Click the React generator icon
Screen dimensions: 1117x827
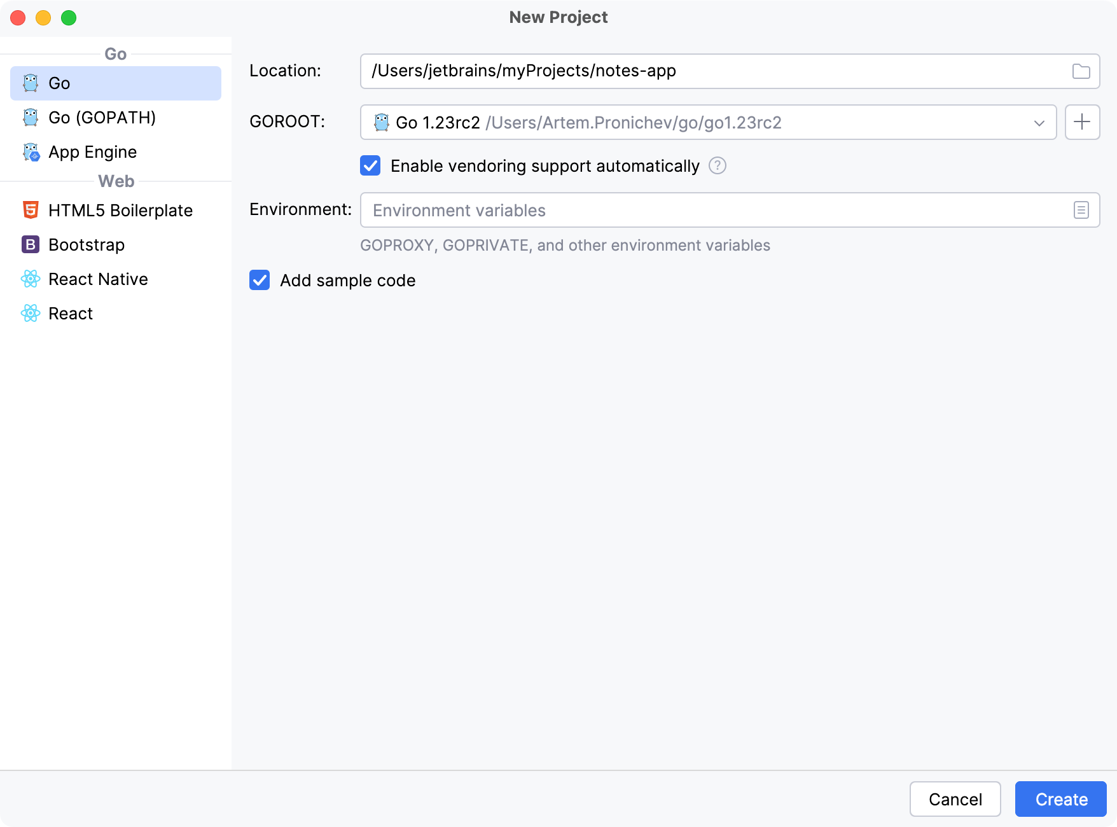click(30, 313)
